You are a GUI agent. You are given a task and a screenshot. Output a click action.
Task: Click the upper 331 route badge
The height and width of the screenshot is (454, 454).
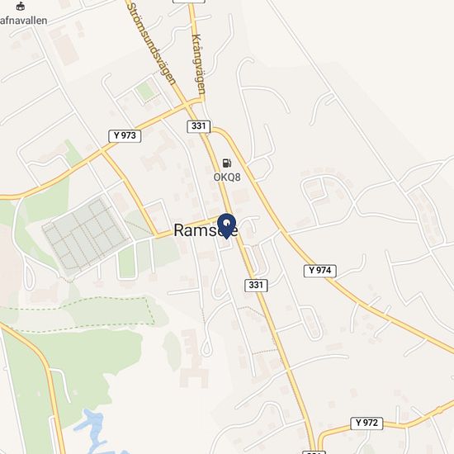199,126
